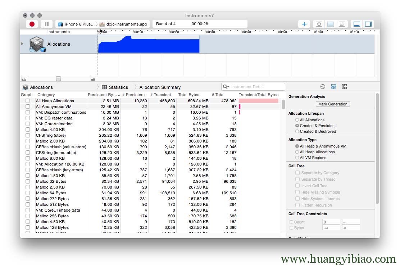Select the Allocations instrument icon in track
400x267 pixels.
[x=37, y=44]
